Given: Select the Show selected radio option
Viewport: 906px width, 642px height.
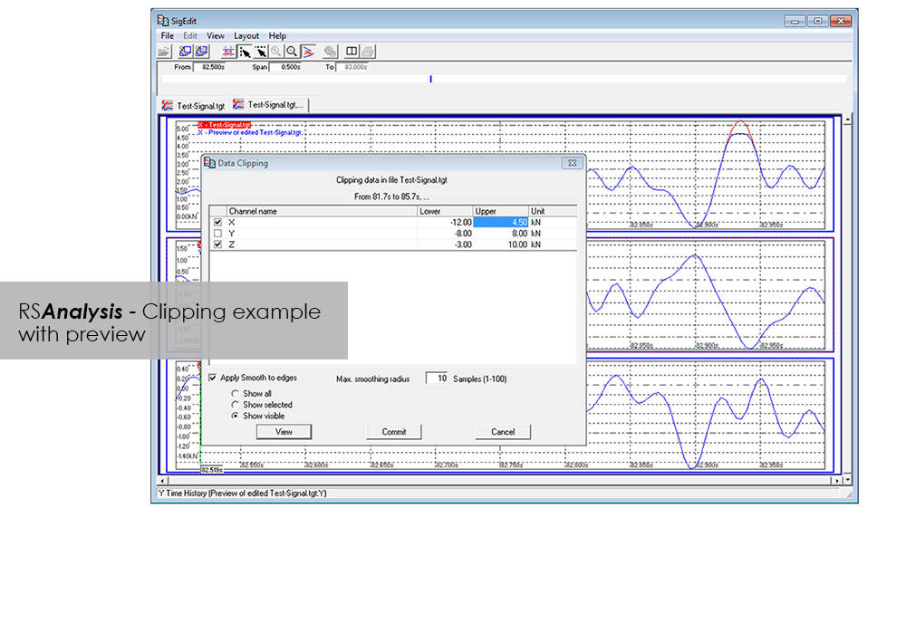Looking at the screenshot, I should click(236, 405).
